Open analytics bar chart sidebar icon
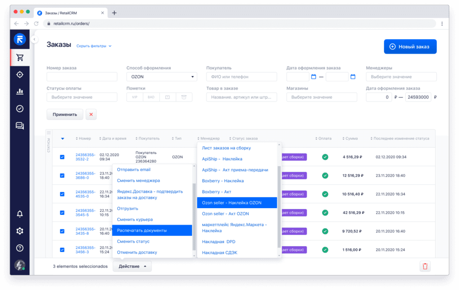Image resolution: width=459 pixels, height=290 pixels. 20,91
